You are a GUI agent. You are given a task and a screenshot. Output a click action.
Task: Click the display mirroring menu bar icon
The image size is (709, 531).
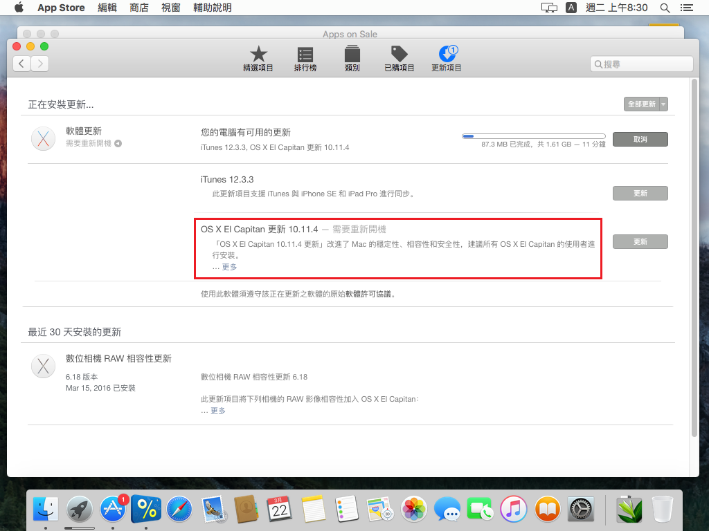point(549,8)
